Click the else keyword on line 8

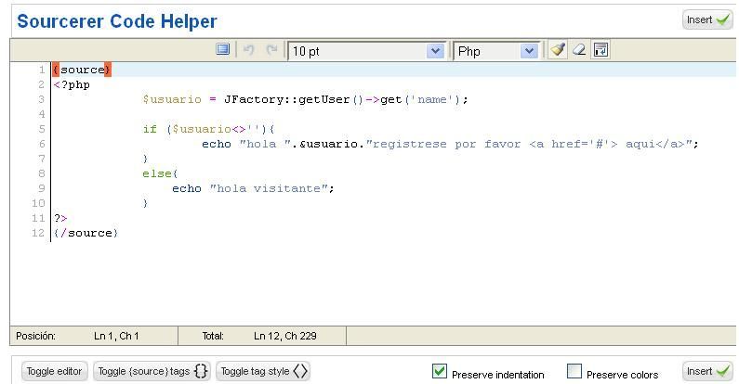(x=157, y=173)
